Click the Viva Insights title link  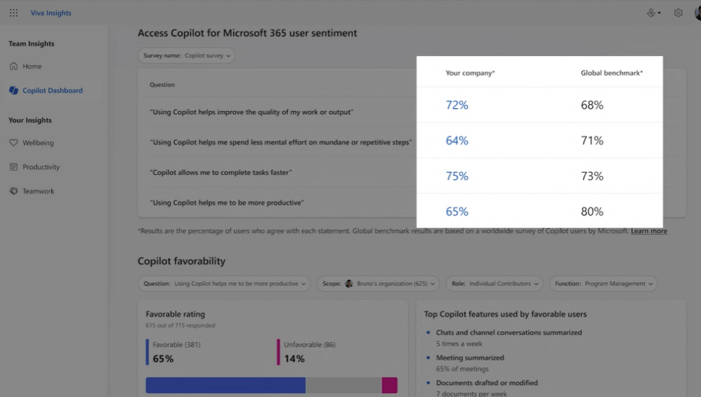point(51,13)
